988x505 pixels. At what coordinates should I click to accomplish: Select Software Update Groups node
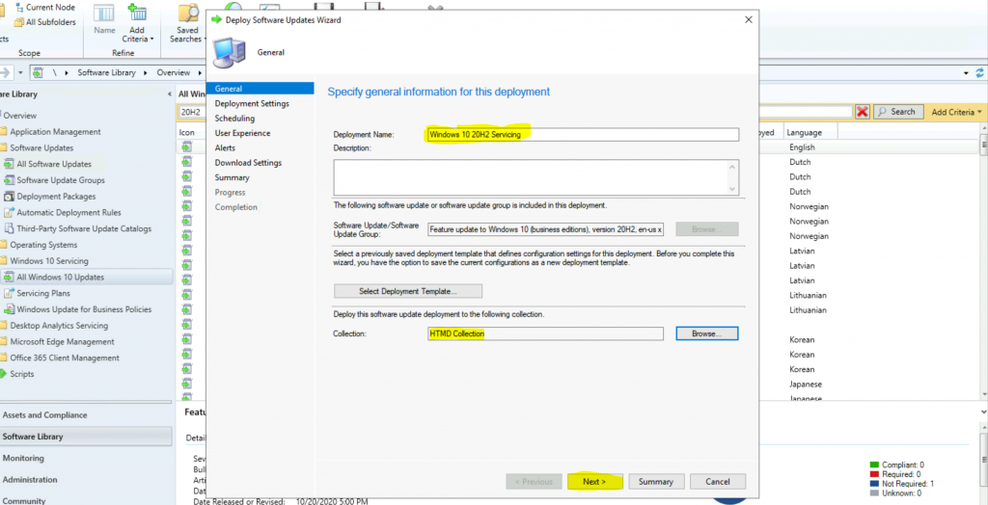(61, 180)
